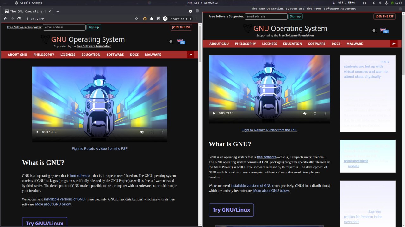
Task: Click the forward arrow in Chrome
Action: coord(12,19)
